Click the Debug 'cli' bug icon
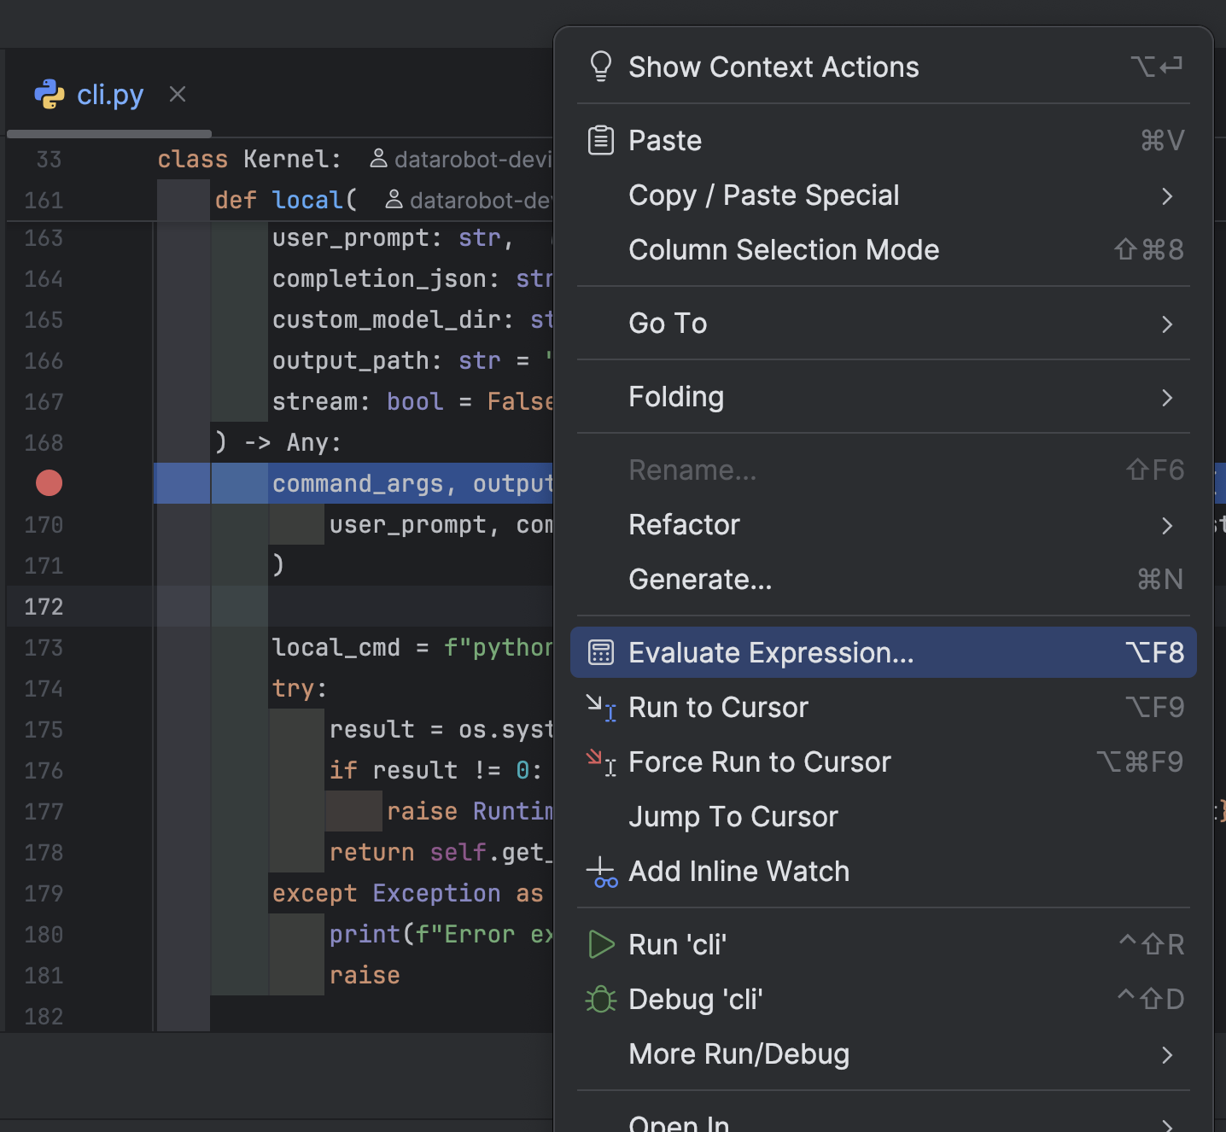The image size is (1226, 1132). coord(601,1000)
